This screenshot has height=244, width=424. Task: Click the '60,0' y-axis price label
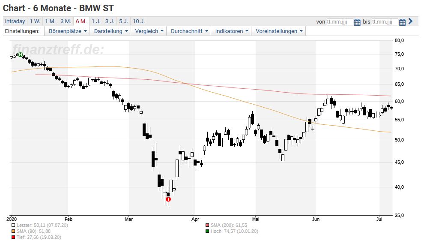coord(400,102)
